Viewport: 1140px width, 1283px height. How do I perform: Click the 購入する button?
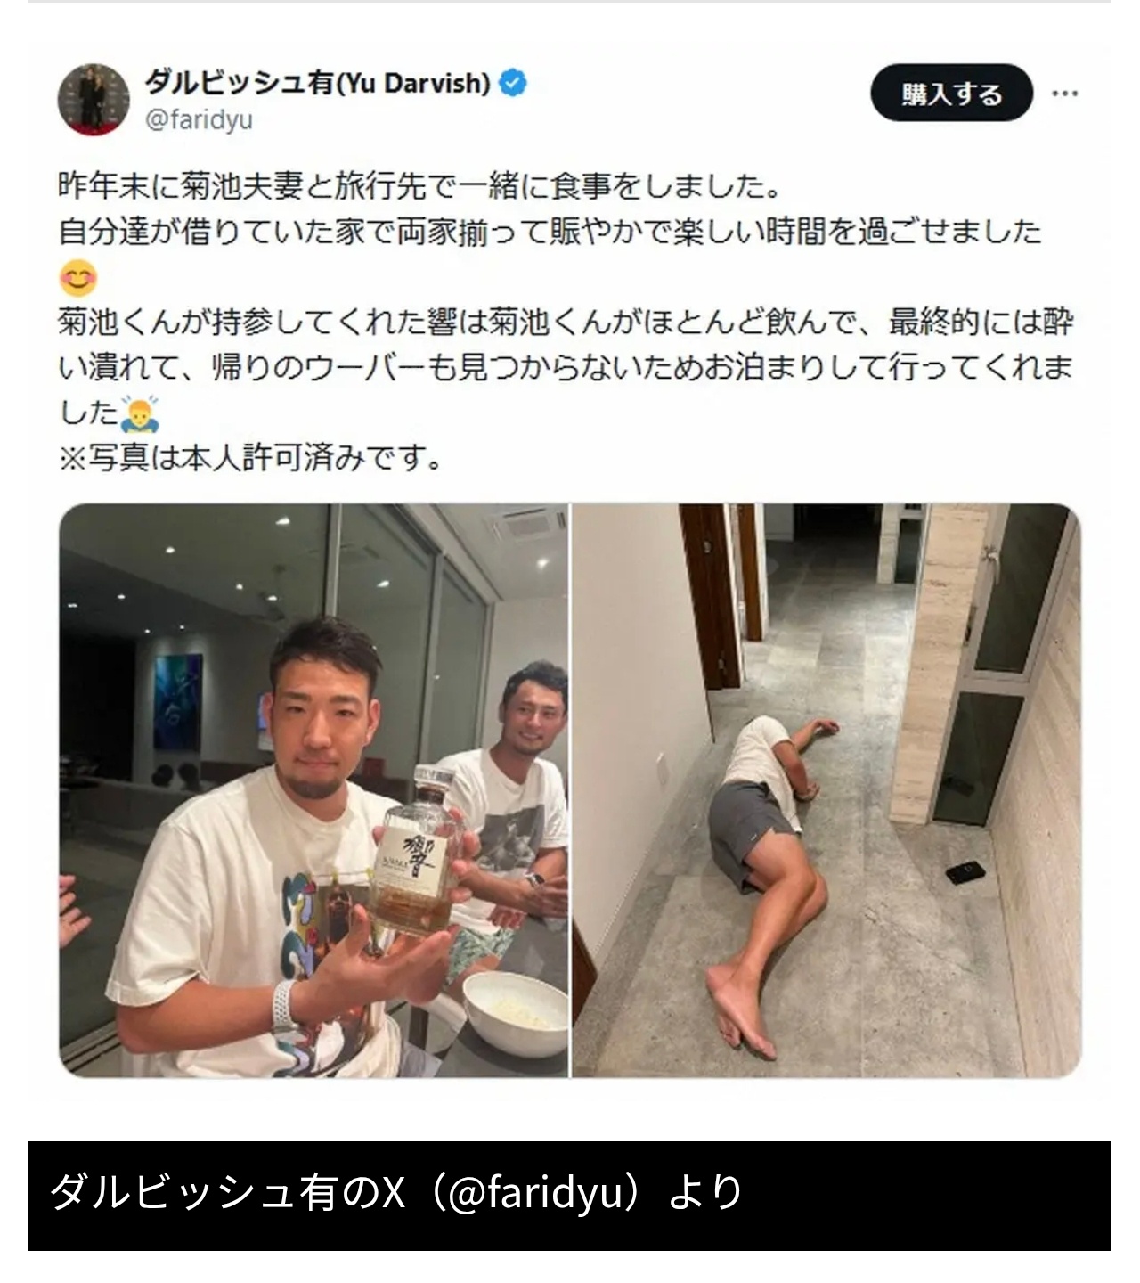951,94
